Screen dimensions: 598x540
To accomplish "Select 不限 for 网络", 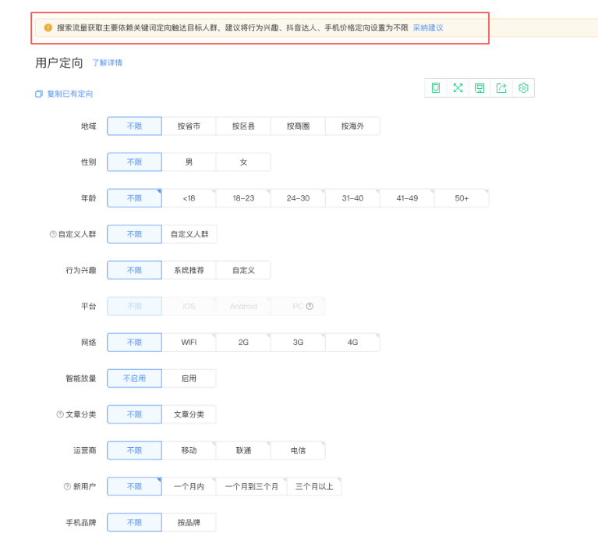I will click(134, 343).
